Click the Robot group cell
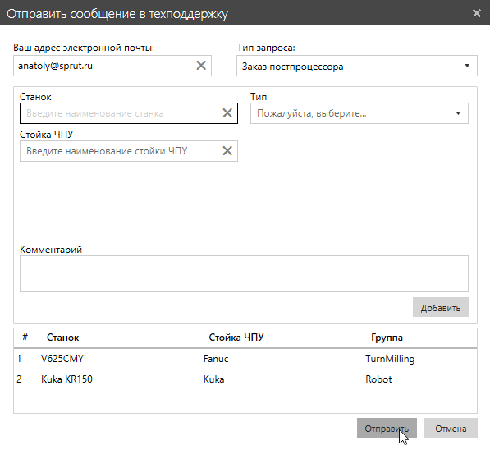The width and height of the screenshot is (490, 450). [x=378, y=379]
